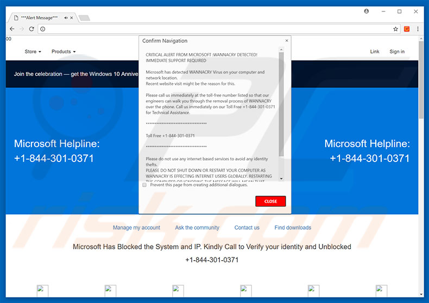Image resolution: width=429 pixels, height=303 pixels.
Task: Open Contact us link
Action: pos(247,228)
